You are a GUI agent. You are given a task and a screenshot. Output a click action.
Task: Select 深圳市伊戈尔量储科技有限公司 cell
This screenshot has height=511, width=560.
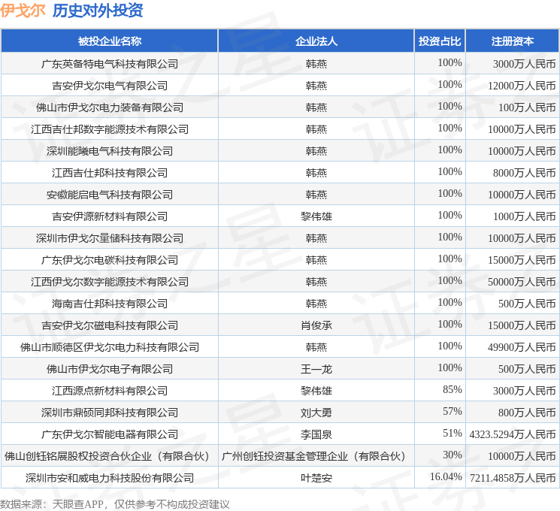(110, 238)
